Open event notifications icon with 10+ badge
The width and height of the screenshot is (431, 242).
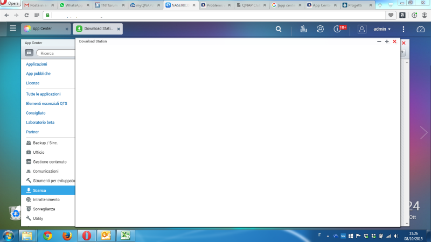pos(338,29)
